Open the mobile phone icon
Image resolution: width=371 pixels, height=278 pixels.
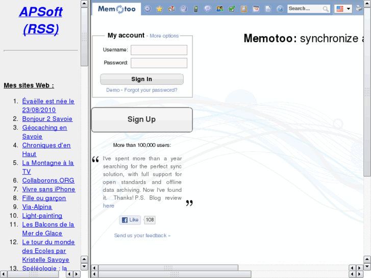coord(195,9)
